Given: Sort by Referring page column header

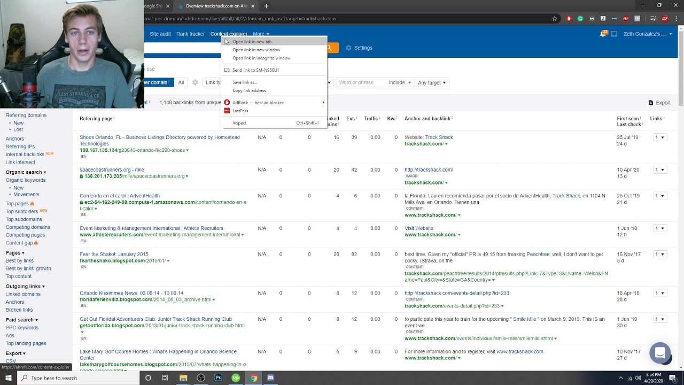Looking at the screenshot, I should 96,118.
